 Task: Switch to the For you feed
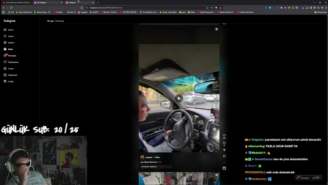[50, 21]
